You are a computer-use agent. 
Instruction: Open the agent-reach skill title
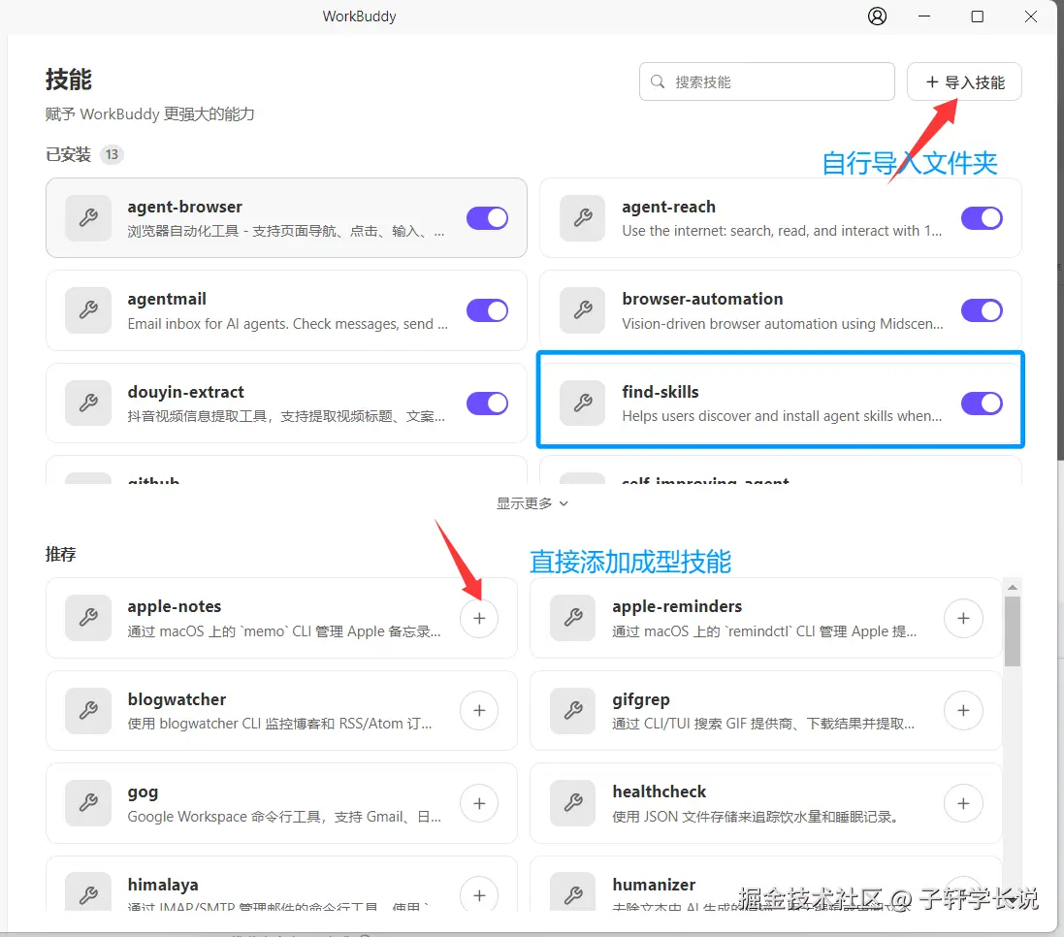tap(668, 207)
